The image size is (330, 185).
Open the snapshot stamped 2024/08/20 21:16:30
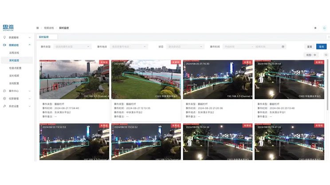pos(218,80)
